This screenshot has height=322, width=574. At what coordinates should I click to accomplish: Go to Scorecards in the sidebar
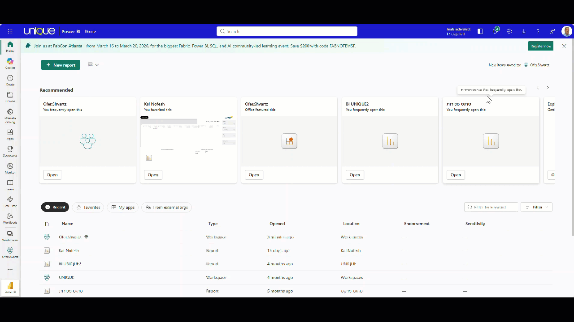pos(10,151)
